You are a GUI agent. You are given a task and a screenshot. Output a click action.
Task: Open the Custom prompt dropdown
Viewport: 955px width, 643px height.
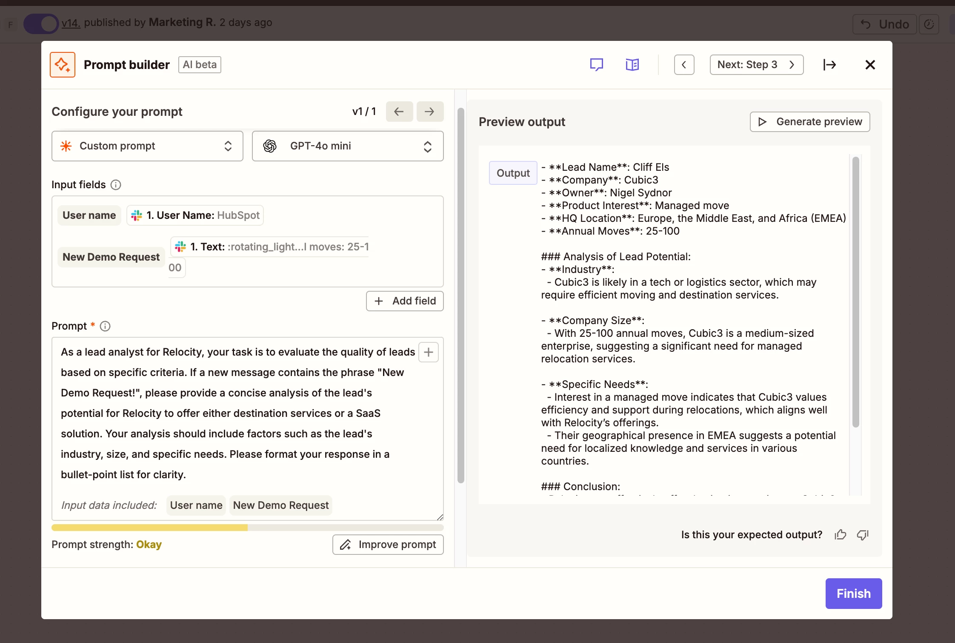pos(147,146)
